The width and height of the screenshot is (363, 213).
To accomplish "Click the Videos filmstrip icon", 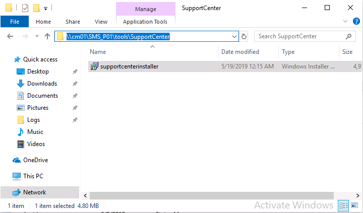I will (21, 144).
